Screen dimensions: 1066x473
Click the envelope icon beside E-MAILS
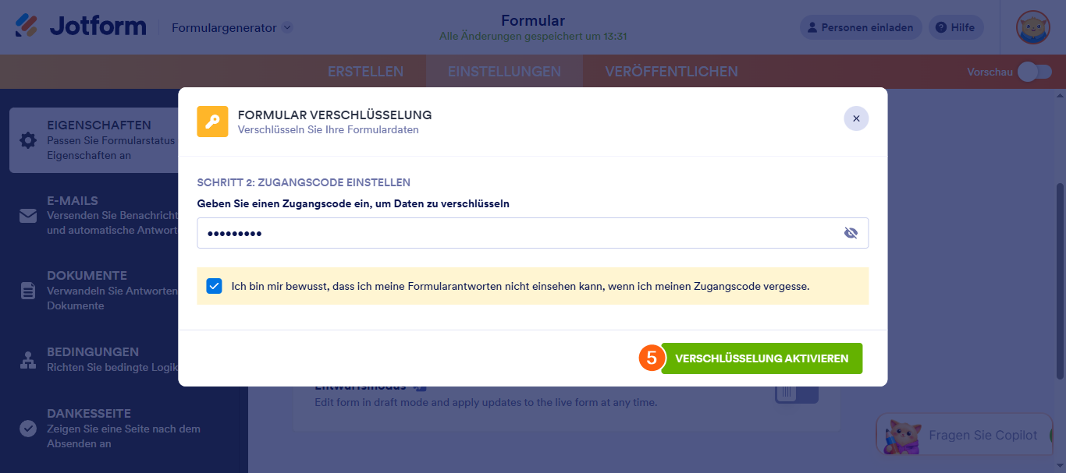[28, 216]
